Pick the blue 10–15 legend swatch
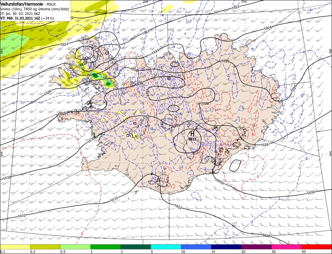The image size is (332, 254). (196, 247)
